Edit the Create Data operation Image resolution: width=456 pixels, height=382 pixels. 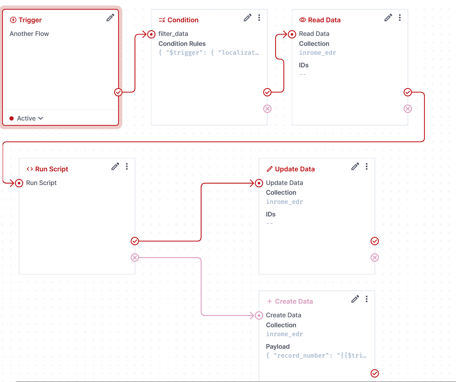355,299
